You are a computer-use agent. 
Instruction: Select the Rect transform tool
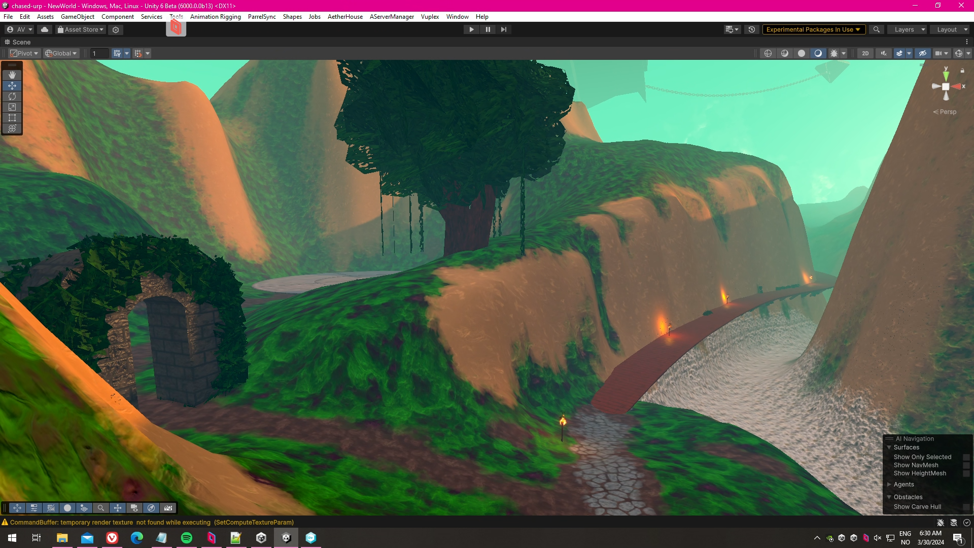[12, 118]
